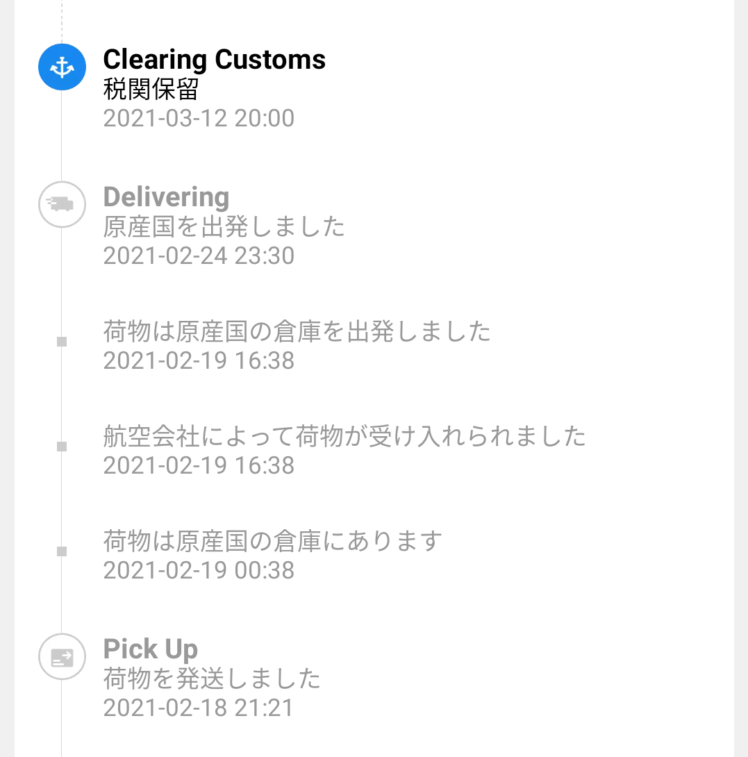Click the Pick Up package icon
Viewport: 748px width, 757px height.
[62, 656]
